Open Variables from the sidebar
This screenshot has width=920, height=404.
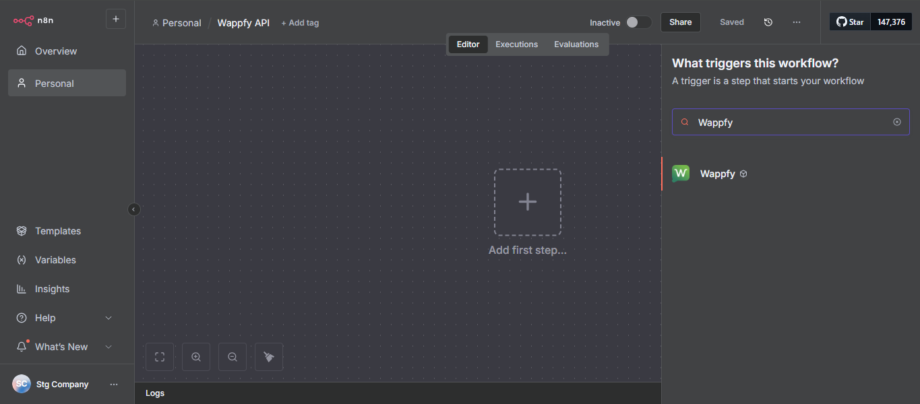pos(67,260)
